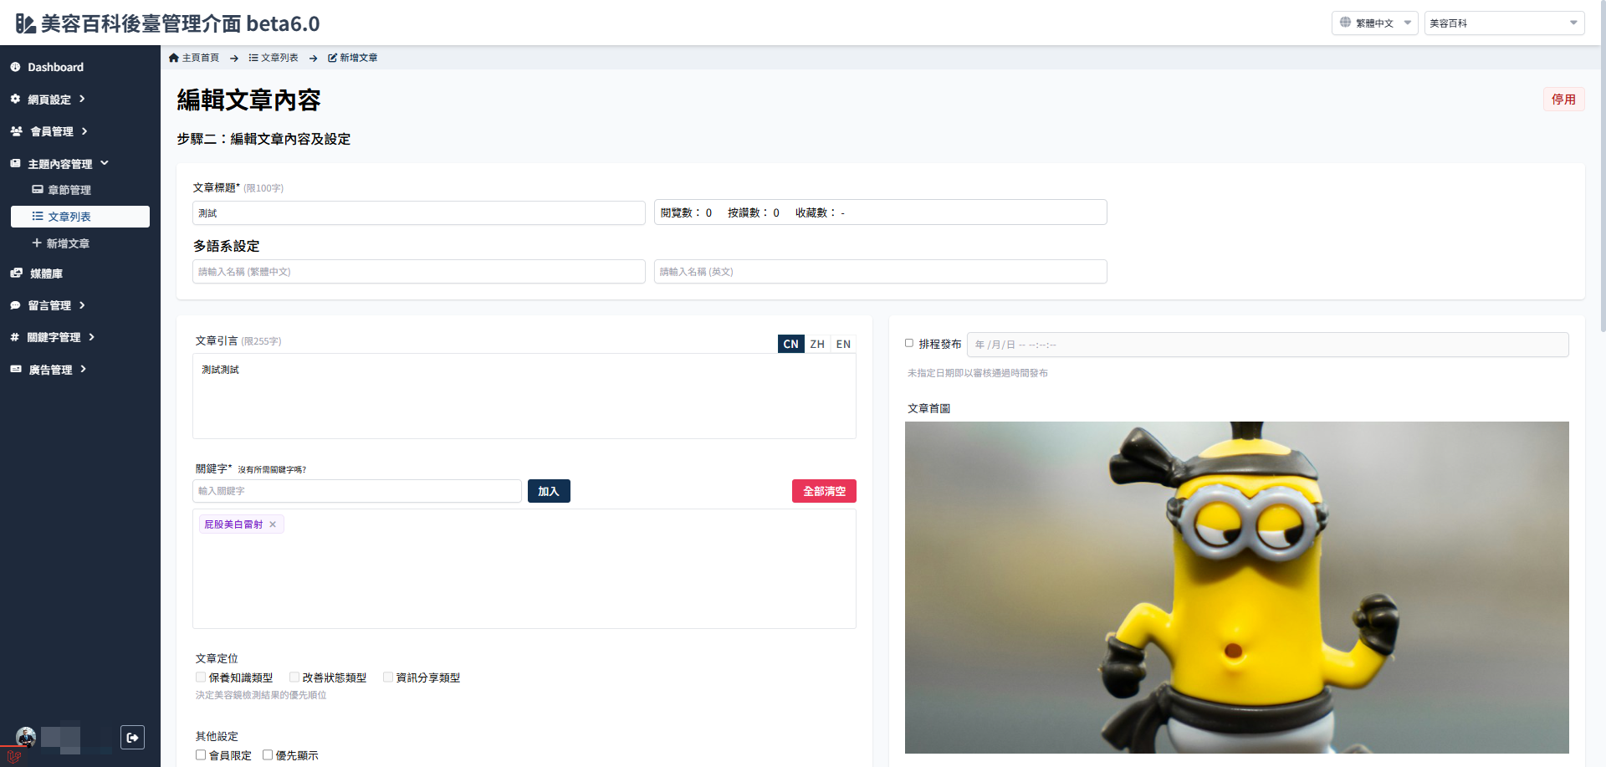Click the edit icon beside 新增文章 breadcrumb

(332, 58)
